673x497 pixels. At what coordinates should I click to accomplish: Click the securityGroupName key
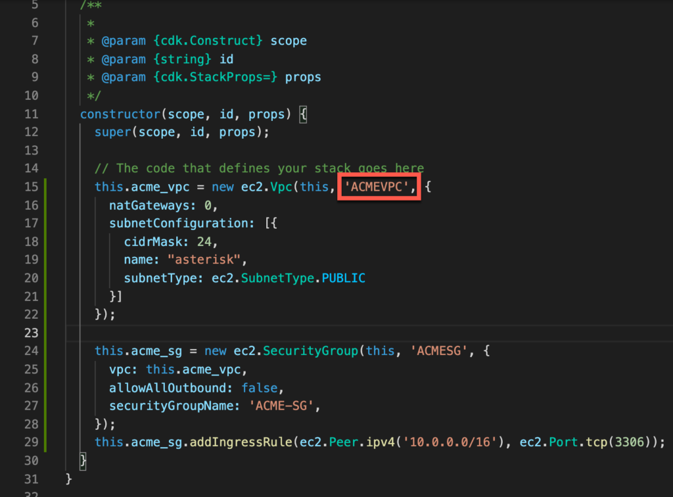(171, 406)
